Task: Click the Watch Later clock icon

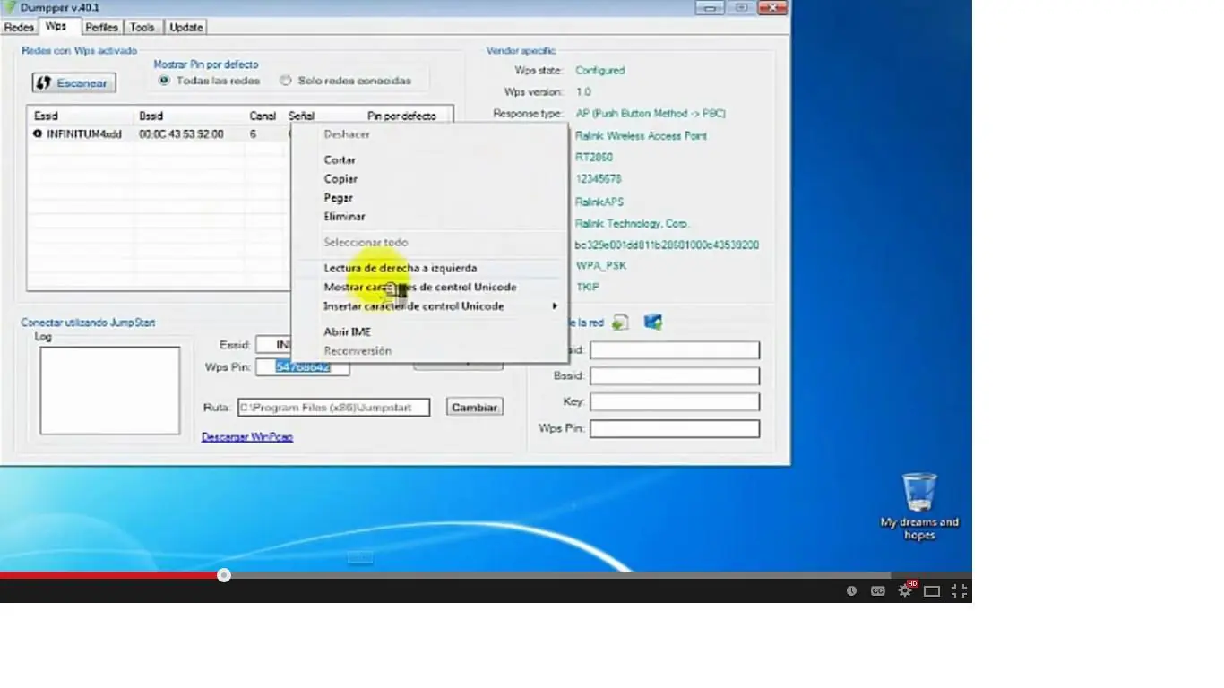Action: [x=851, y=591]
